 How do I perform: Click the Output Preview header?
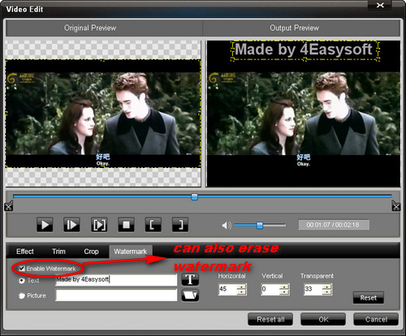coord(301,28)
